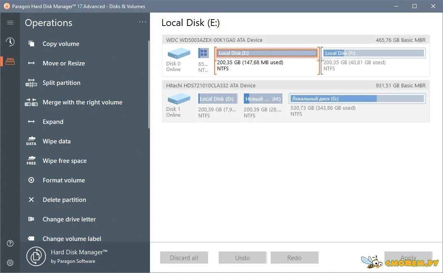Select the Новый (H:) partition
Viewport: 443px width, 273px height.
[x=263, y=99]
